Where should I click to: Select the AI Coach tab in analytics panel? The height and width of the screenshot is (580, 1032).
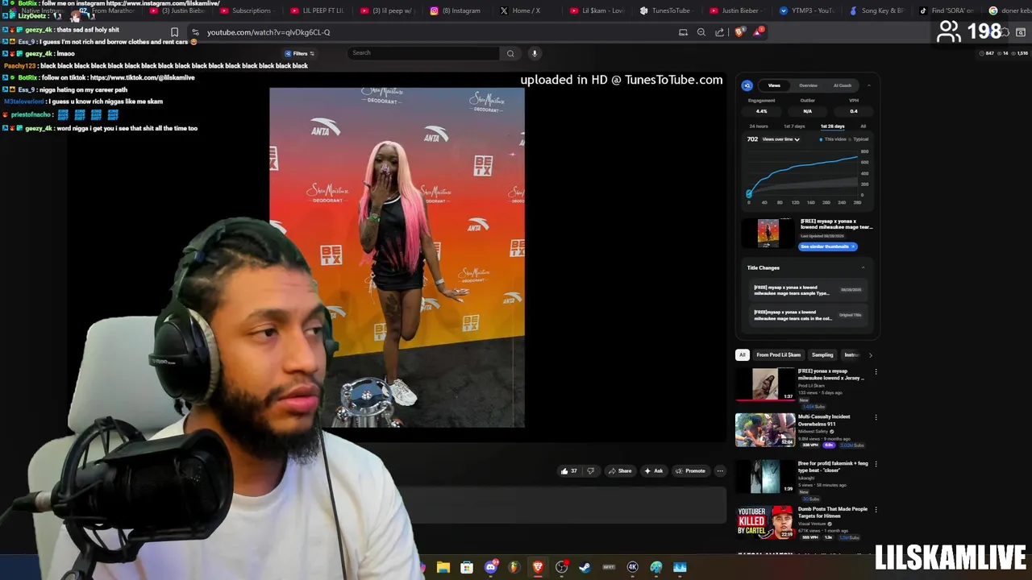pyautogui.click(x=843, y=85)
